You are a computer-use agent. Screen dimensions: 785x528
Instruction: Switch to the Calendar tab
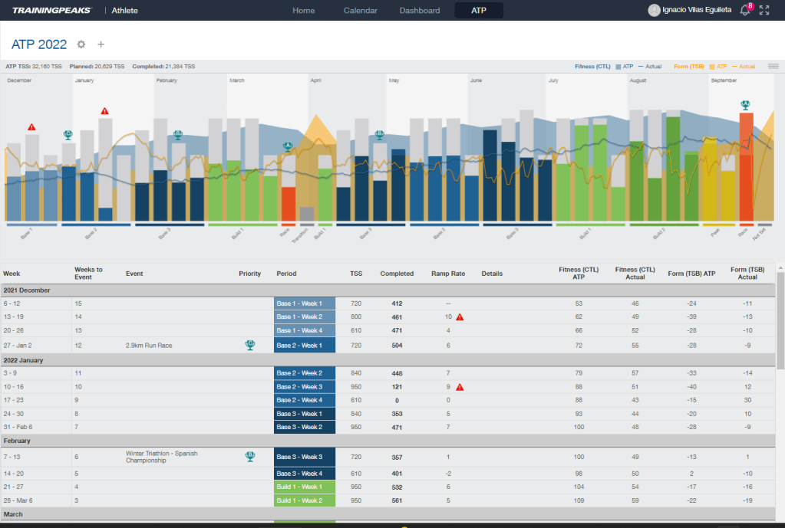click(x=360, y=11)
